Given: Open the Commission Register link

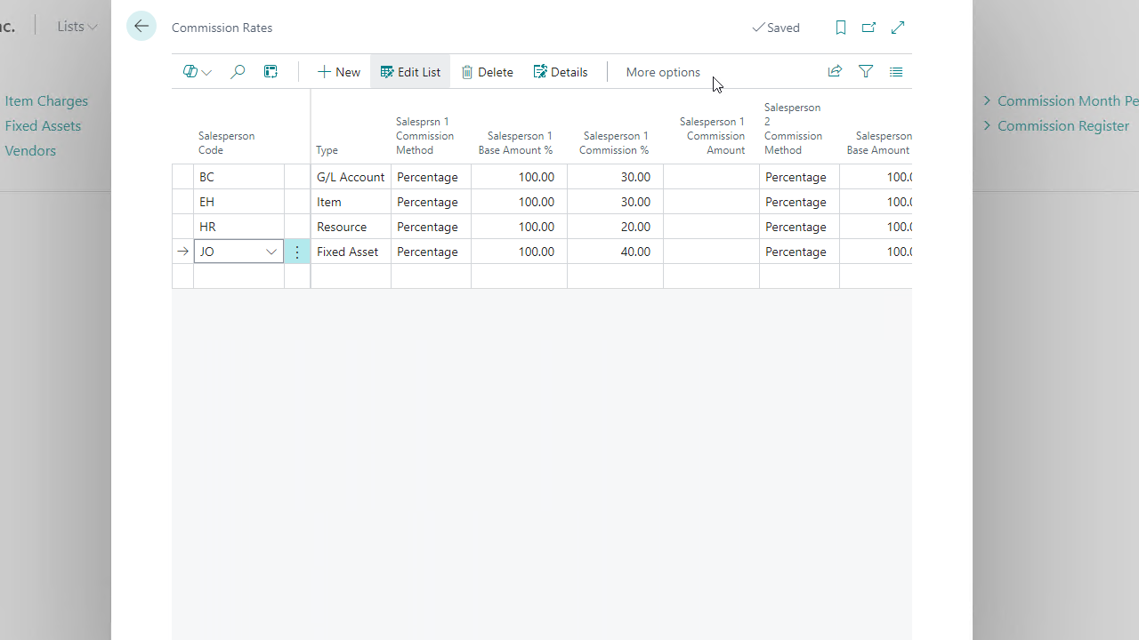Looking at the screenshot, I should [x=1062, y=125].
